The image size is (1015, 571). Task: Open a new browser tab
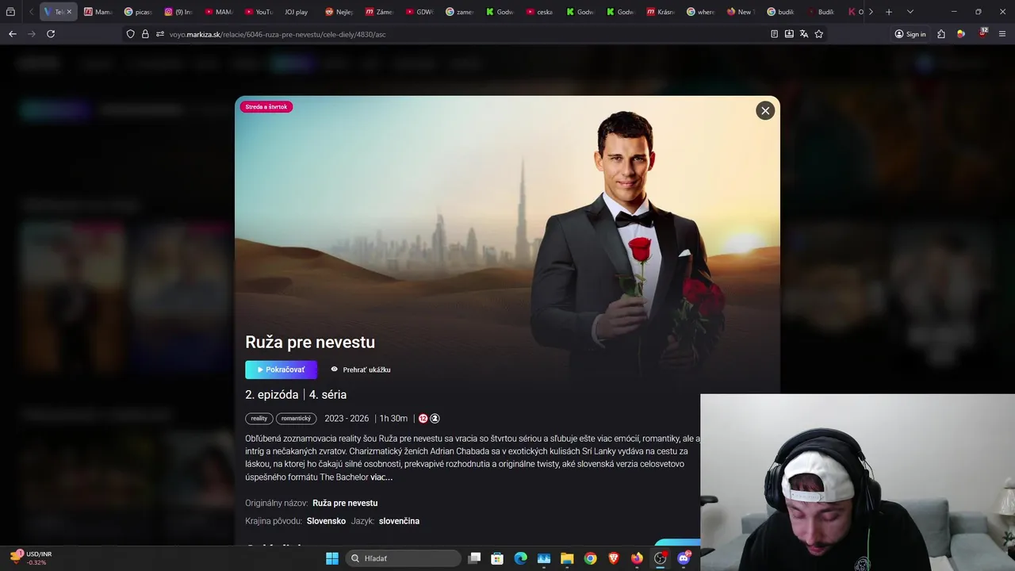pos(889,12)
